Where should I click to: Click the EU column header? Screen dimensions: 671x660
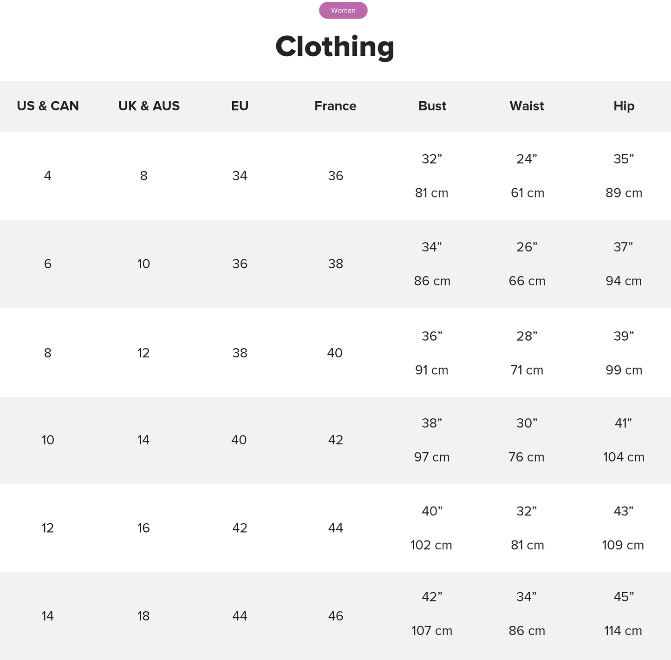(x=240, y=106)
